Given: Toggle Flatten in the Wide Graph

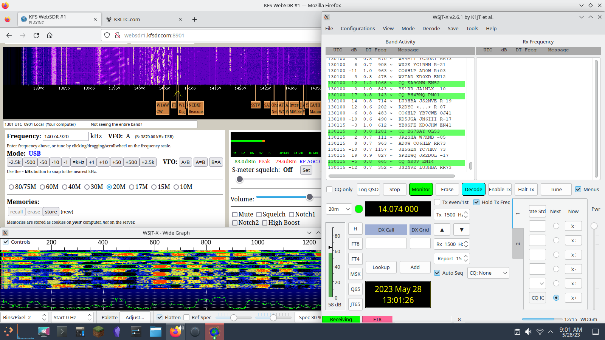Looking at the screenshot, I should click(x=160, y=317).
